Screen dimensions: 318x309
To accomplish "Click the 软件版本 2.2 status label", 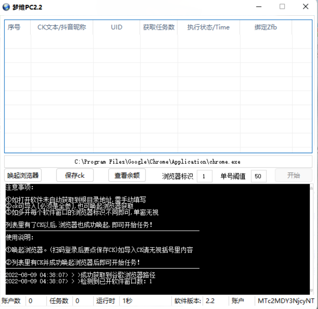I will (x=194, y=301).
